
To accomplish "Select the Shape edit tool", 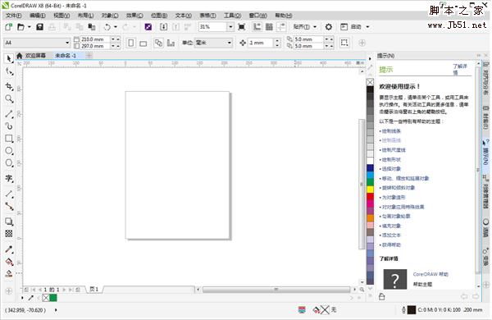I will pos(9,71).
